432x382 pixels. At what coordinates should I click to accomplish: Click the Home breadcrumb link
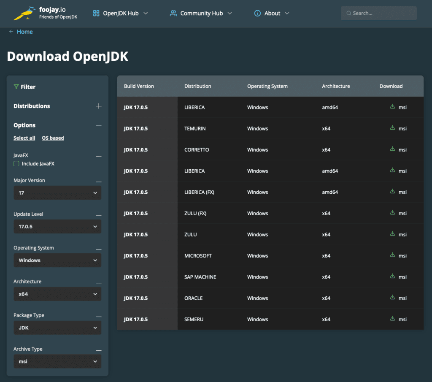coord(25,32)
